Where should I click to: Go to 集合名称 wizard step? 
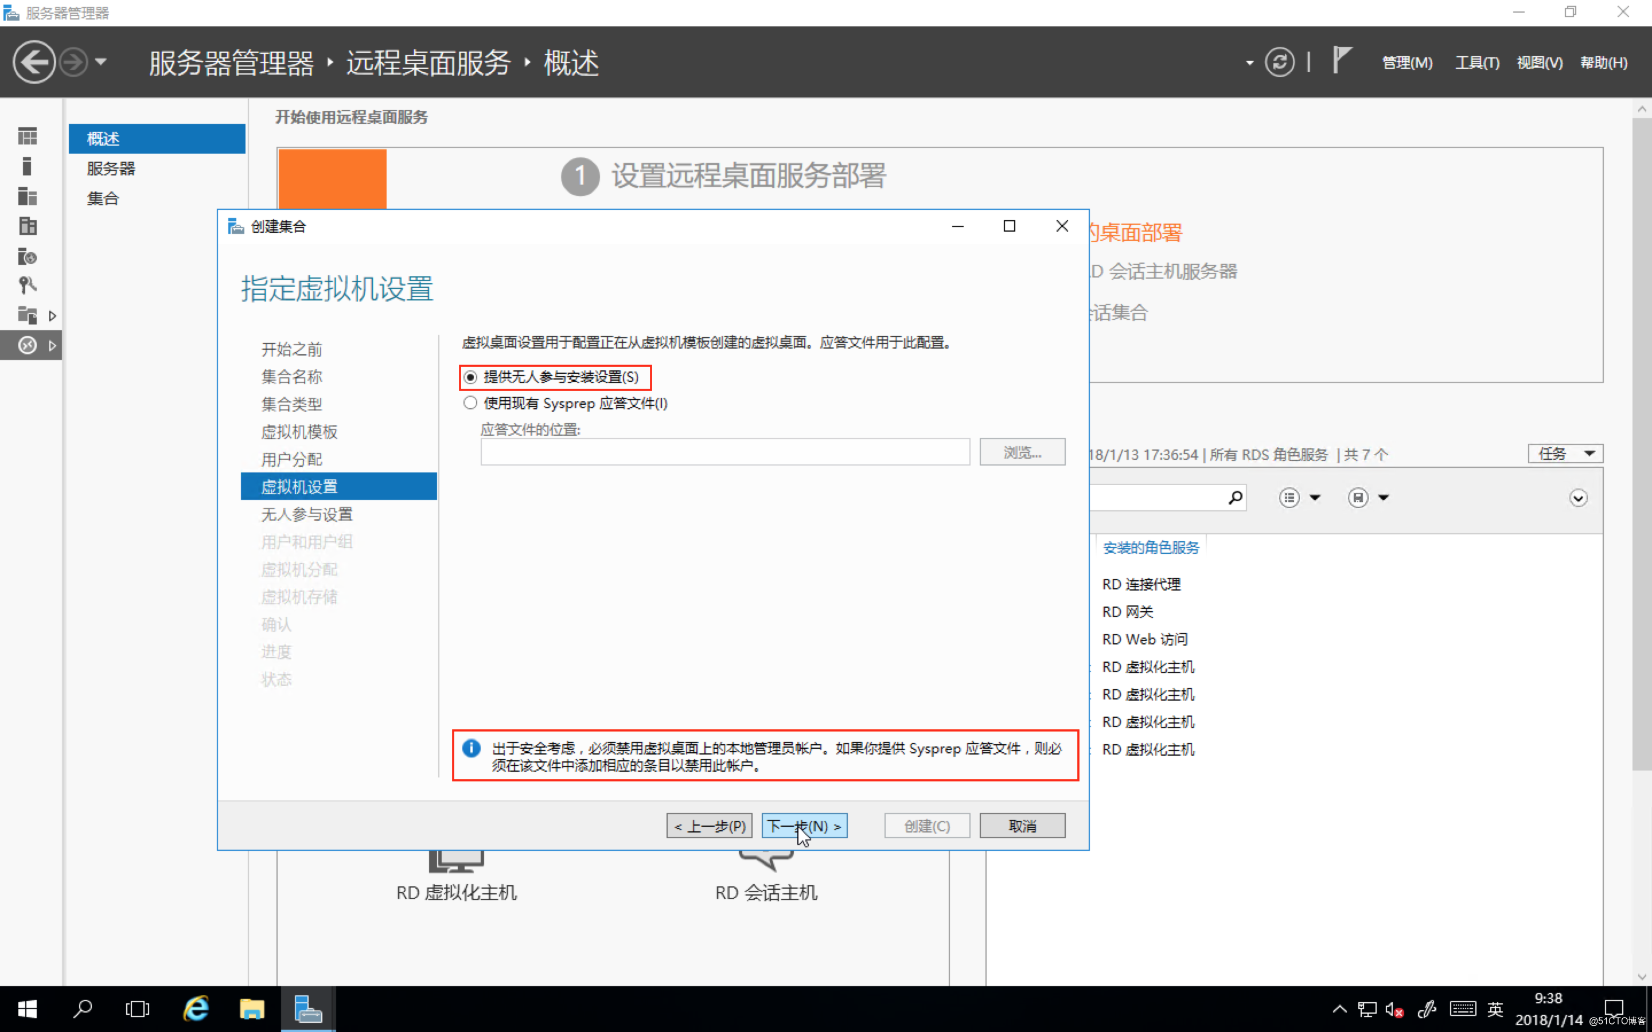[291, 377]
